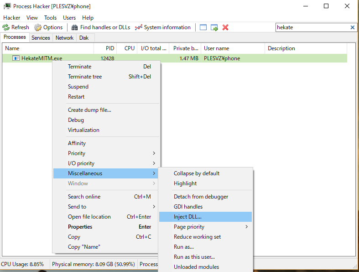Sort by User name column header

click(233, 48)
